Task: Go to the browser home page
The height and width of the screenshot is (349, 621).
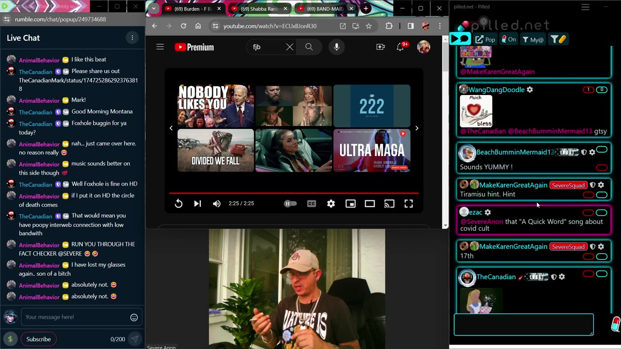Action: pos(198,26)
